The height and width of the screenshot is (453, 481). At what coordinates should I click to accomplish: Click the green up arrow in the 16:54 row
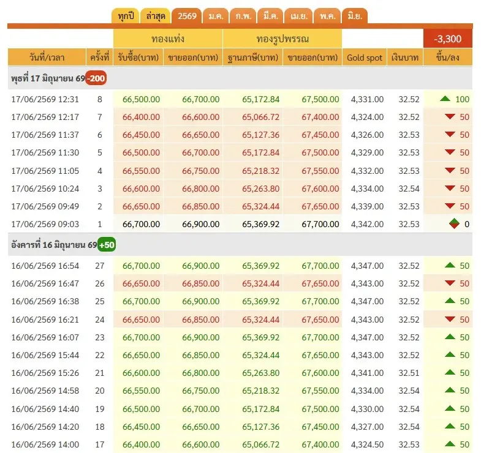450,265
